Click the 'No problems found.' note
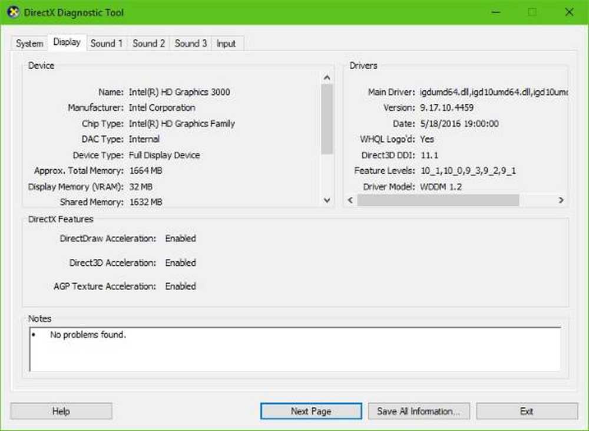 point(88,335)
